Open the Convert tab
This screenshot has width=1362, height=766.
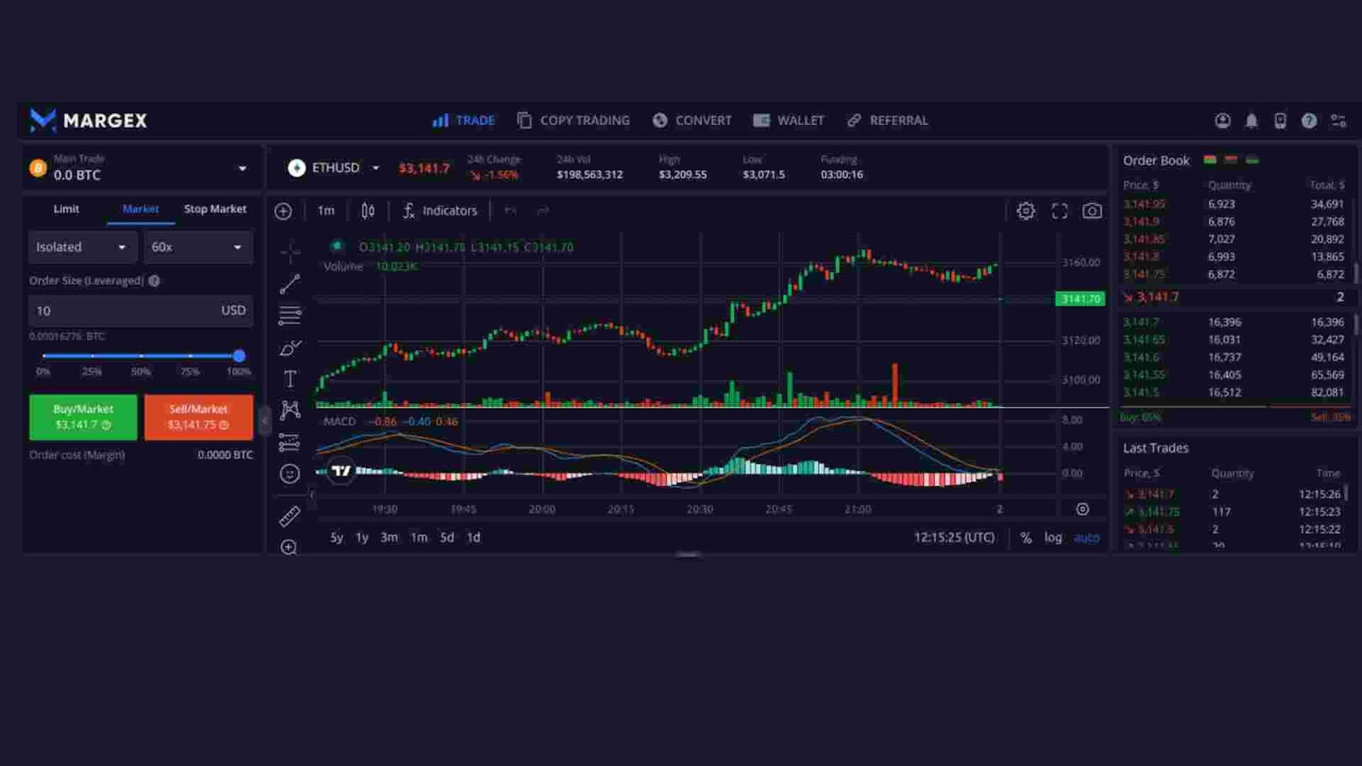[692, 121]
